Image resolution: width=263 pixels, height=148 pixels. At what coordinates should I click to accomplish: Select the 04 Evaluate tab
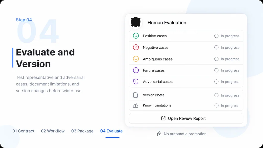click(111, 131)
